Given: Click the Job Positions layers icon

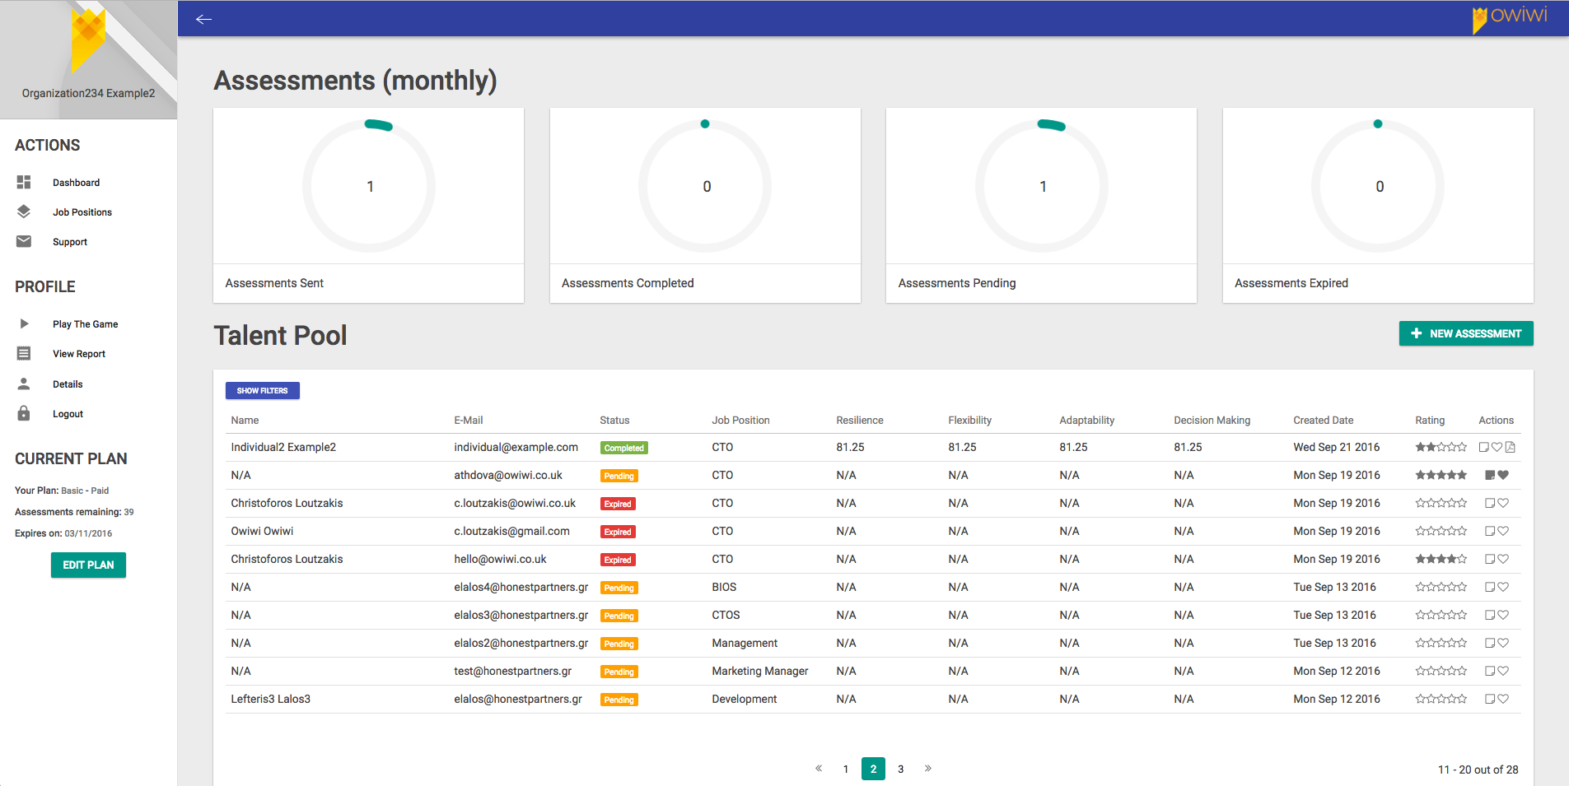Looking at the screenshot, I should [24, 212].
